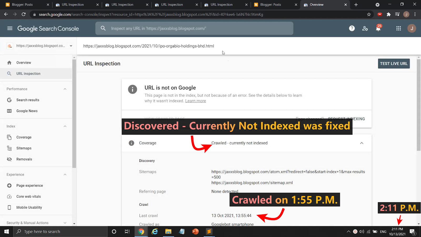Collapse the Index section
This screenshot has height=237, width=421.
point(65,126)
